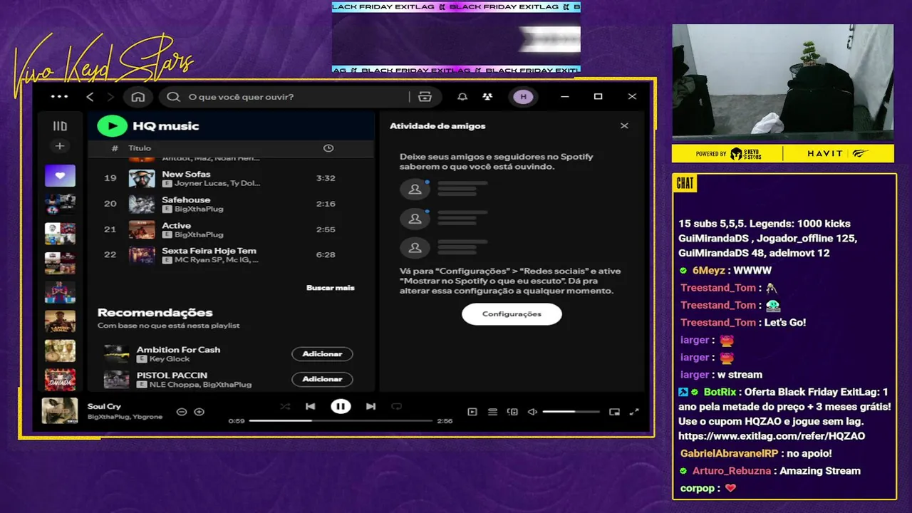Open the Liked Songs heart playlist
The width and height of the screenshot is (912, 513).
click(x=60, y=175)
